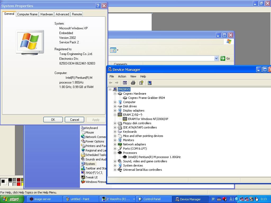The height and width of the screenshot is (203, 271).
Task: Print the device list
Action: click(x=133, y=83)
